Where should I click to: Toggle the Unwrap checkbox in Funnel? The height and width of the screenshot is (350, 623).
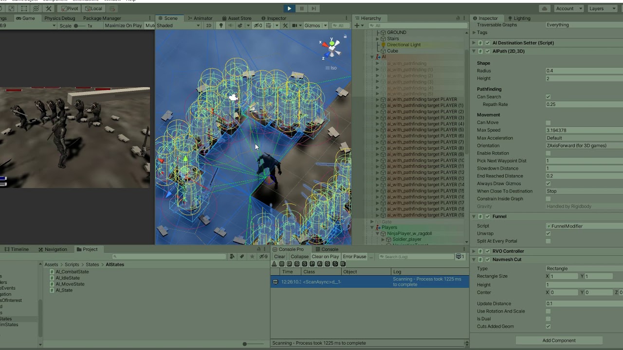(x=548, y=234)
